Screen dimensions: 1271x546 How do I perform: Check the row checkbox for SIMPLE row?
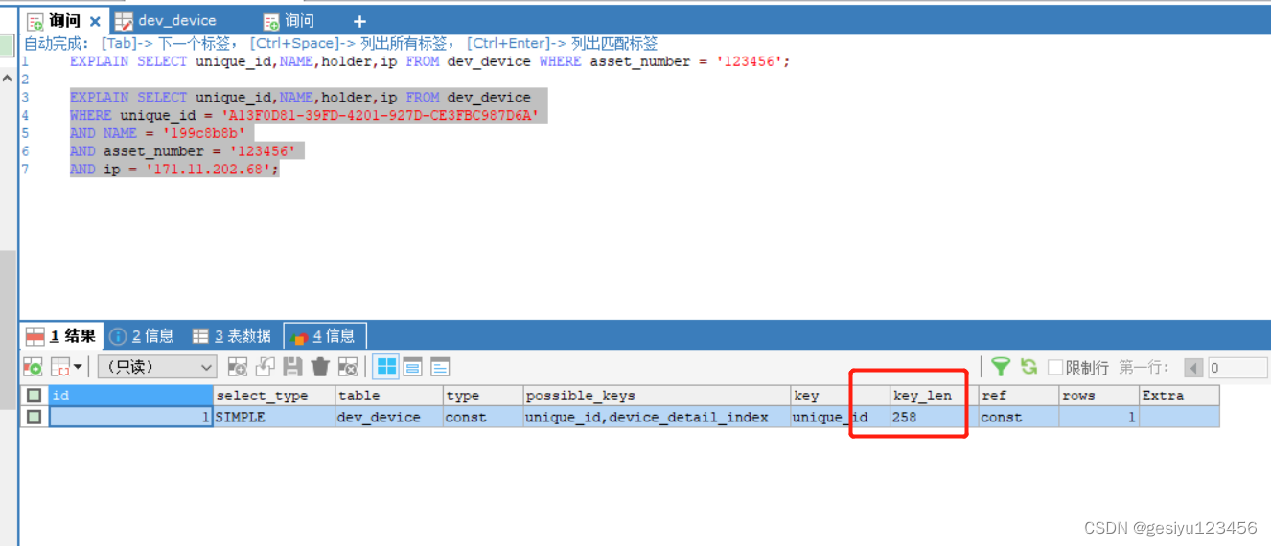[35, 418]
